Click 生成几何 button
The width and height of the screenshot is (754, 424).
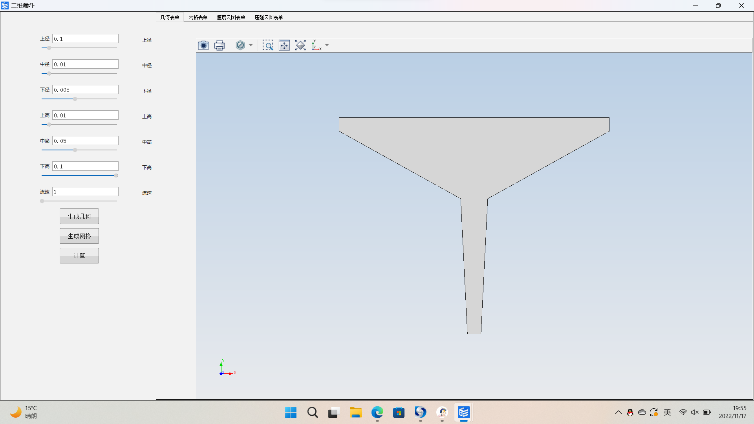coord(79,216)
